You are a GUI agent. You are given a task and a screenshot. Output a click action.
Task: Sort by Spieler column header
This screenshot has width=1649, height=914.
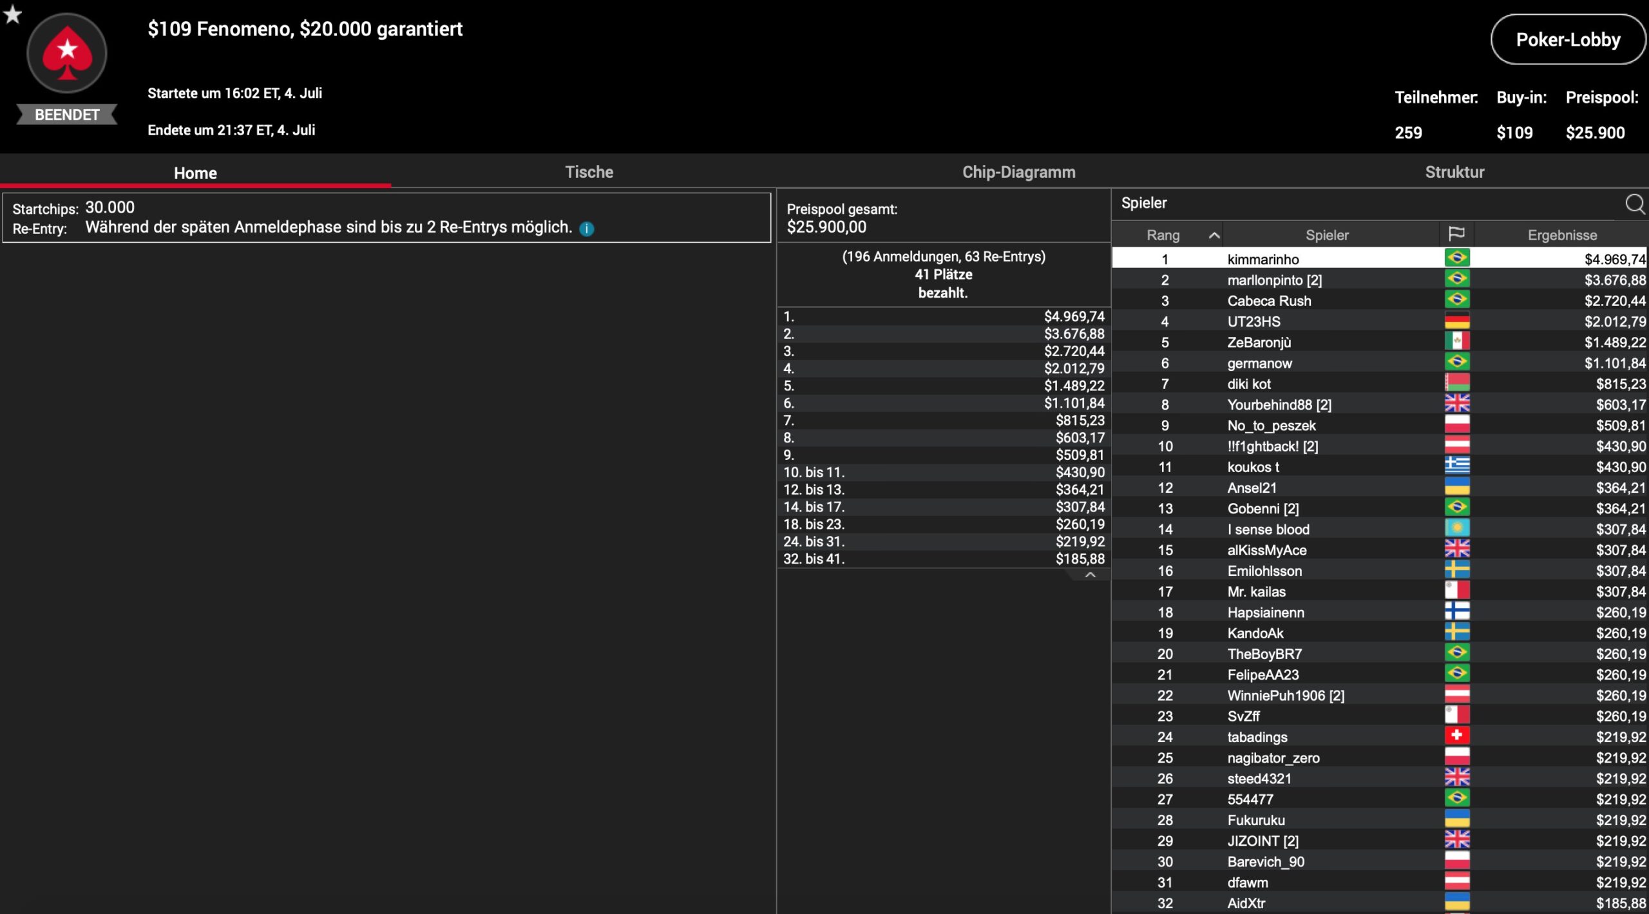pyautogui.click(x=1326, y=236)
